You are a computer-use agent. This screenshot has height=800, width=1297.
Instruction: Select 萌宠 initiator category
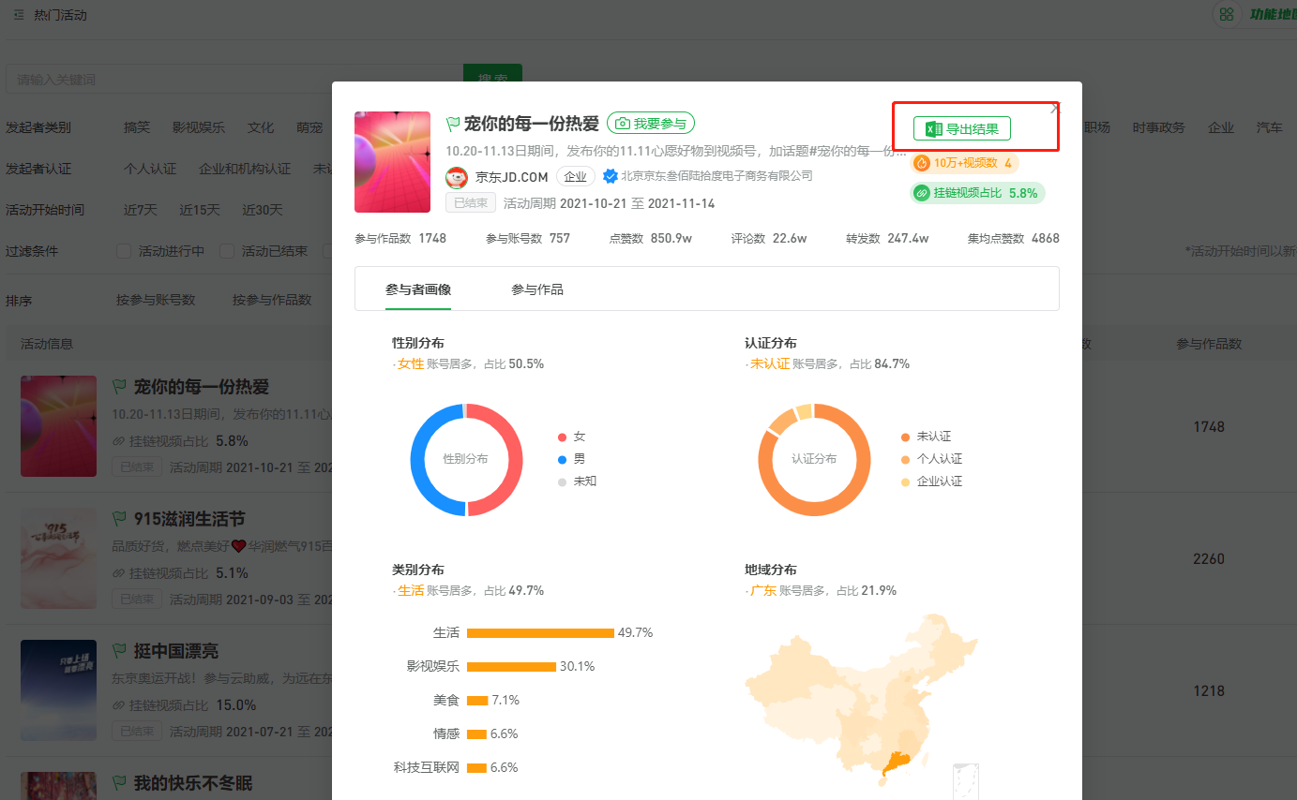click(309, 127)
